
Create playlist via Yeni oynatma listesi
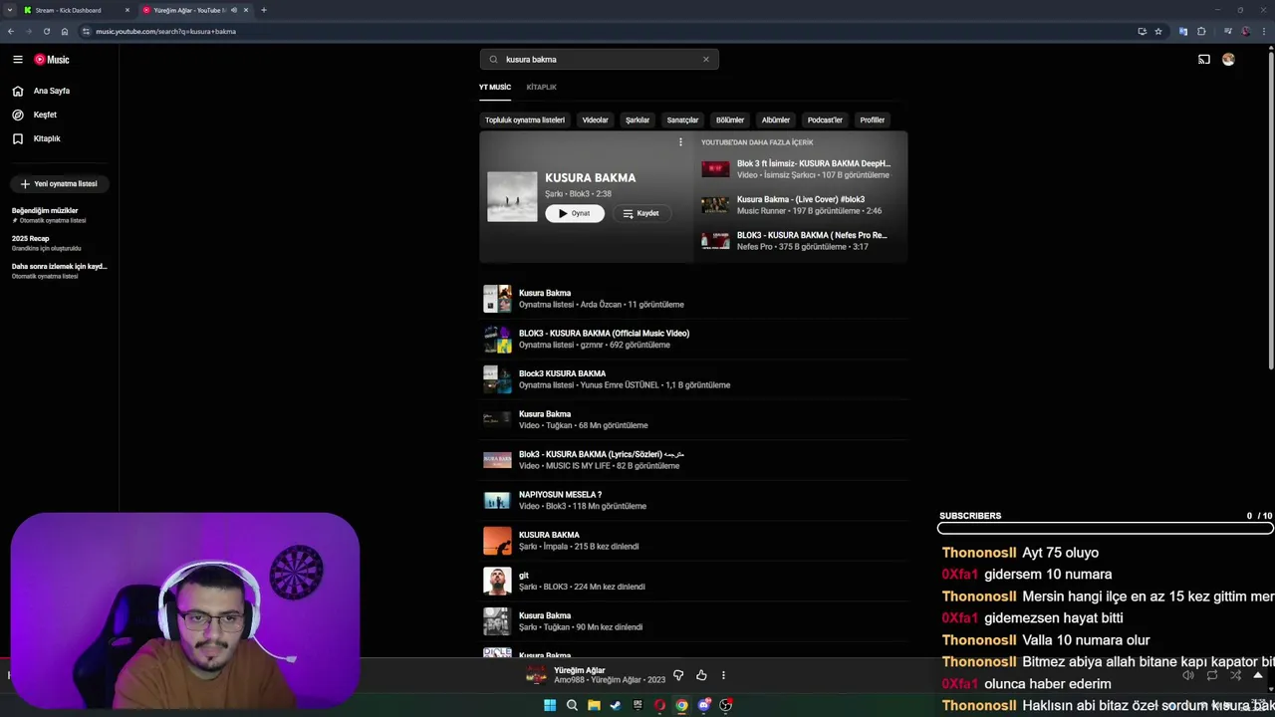[x=60, y=183]
